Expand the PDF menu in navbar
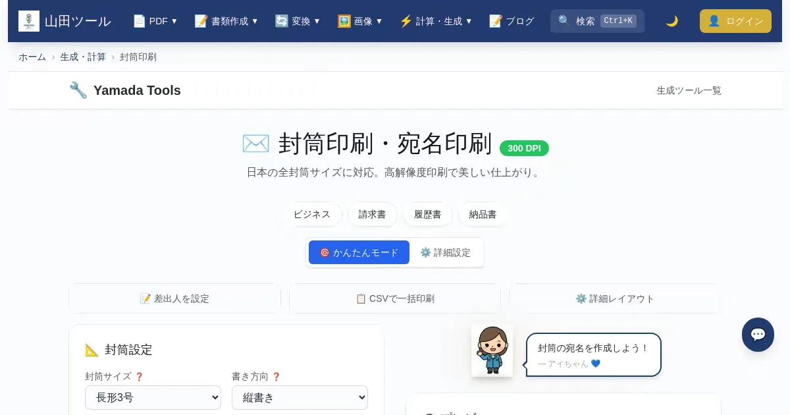This screenshot has width=790, height=415. coord(155,21)
